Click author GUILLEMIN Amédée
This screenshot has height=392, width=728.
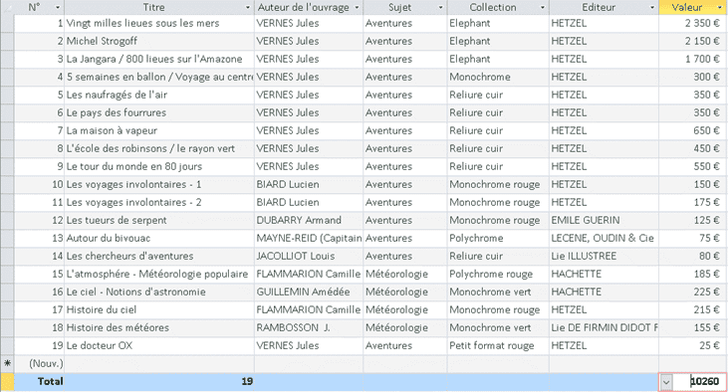click(x=303, y=292)
